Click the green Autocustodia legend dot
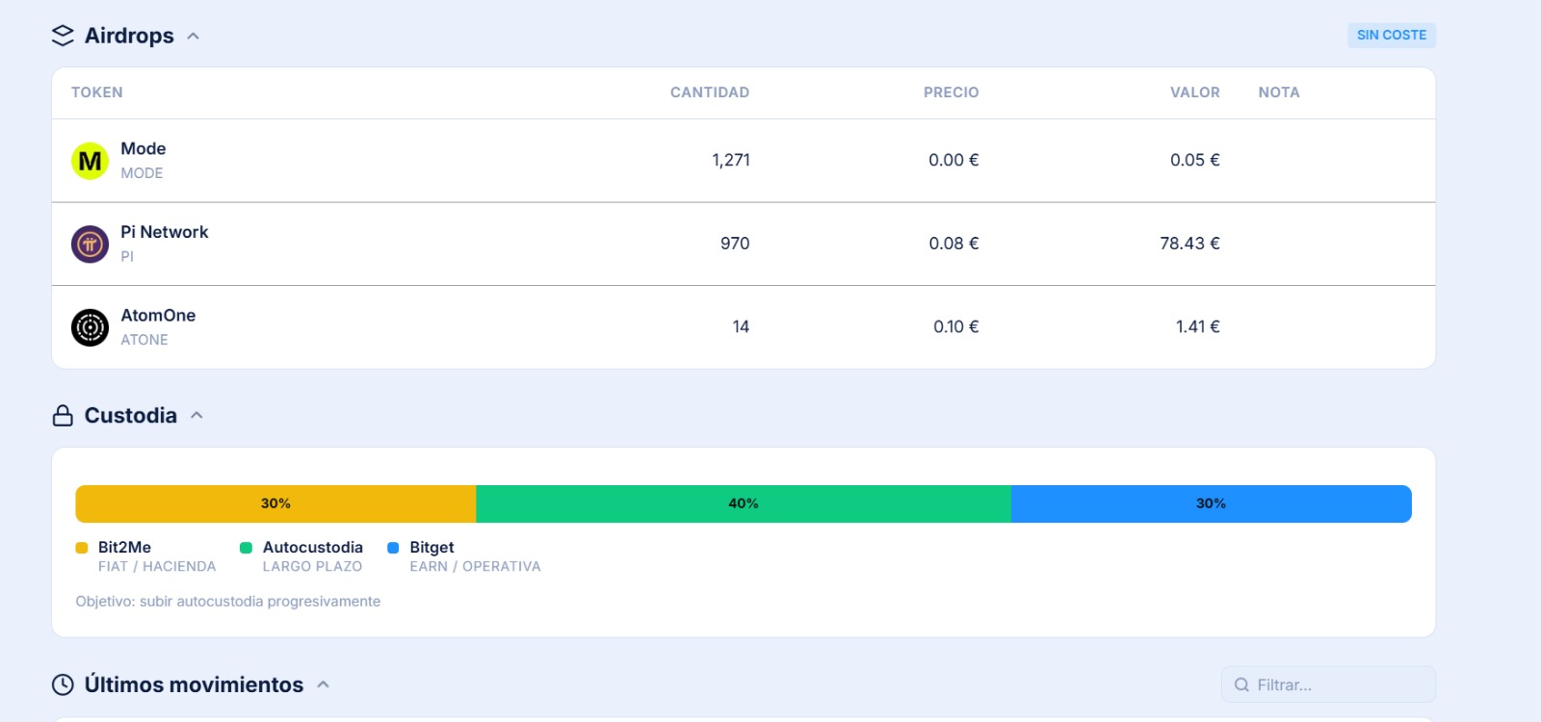1541x722 pixels. [x=246, y=548]
